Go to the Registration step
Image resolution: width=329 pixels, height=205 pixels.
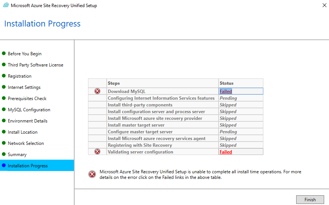point(19,76)
